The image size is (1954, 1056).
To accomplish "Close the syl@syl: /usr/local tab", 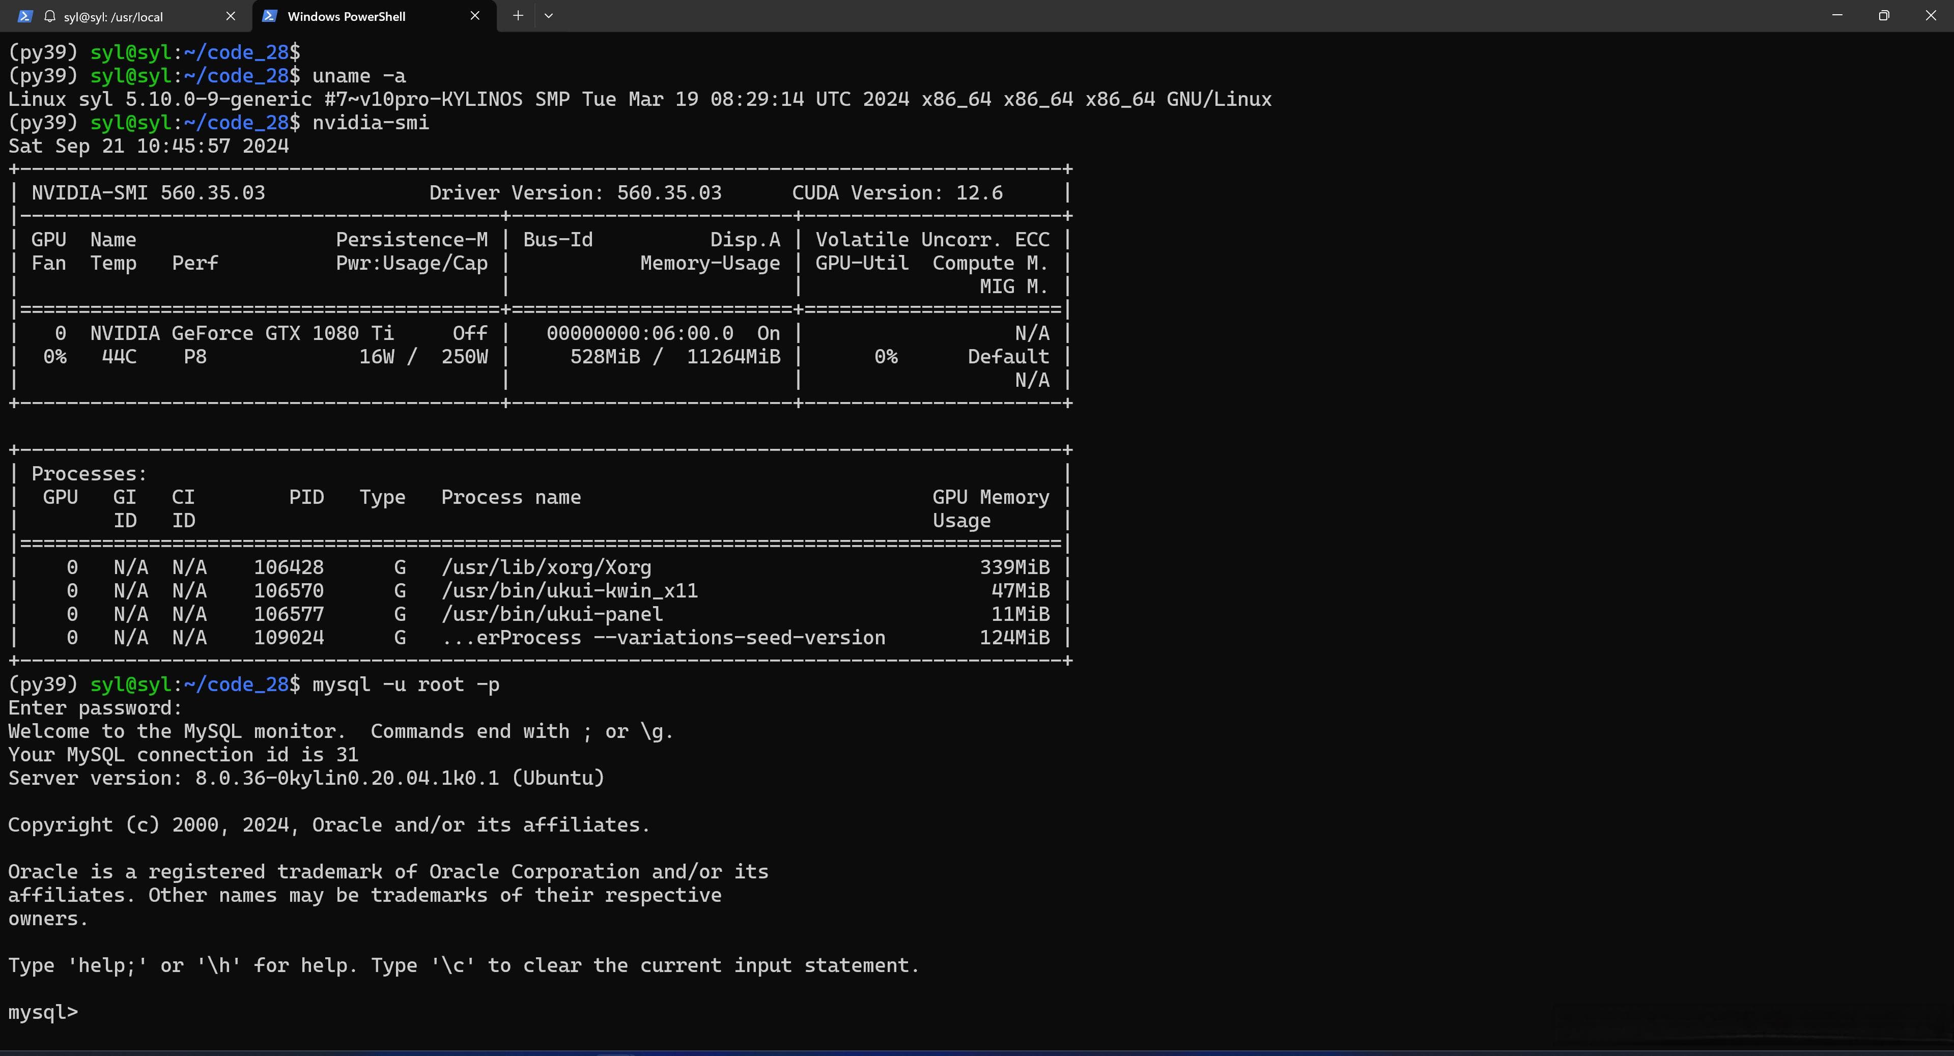I will tap(231, 16).
